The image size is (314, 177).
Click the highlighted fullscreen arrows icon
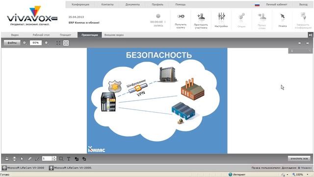pyautogui.click(x=66, y=43)
